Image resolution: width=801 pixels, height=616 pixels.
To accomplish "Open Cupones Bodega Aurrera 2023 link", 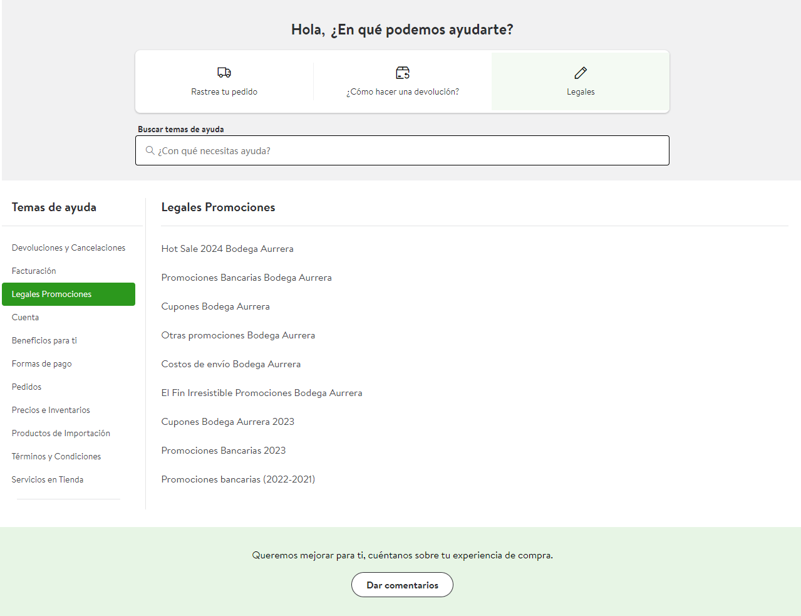I will [228, 422].
